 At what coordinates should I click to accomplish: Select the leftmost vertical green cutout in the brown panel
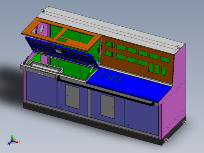(x=151, y=67)
